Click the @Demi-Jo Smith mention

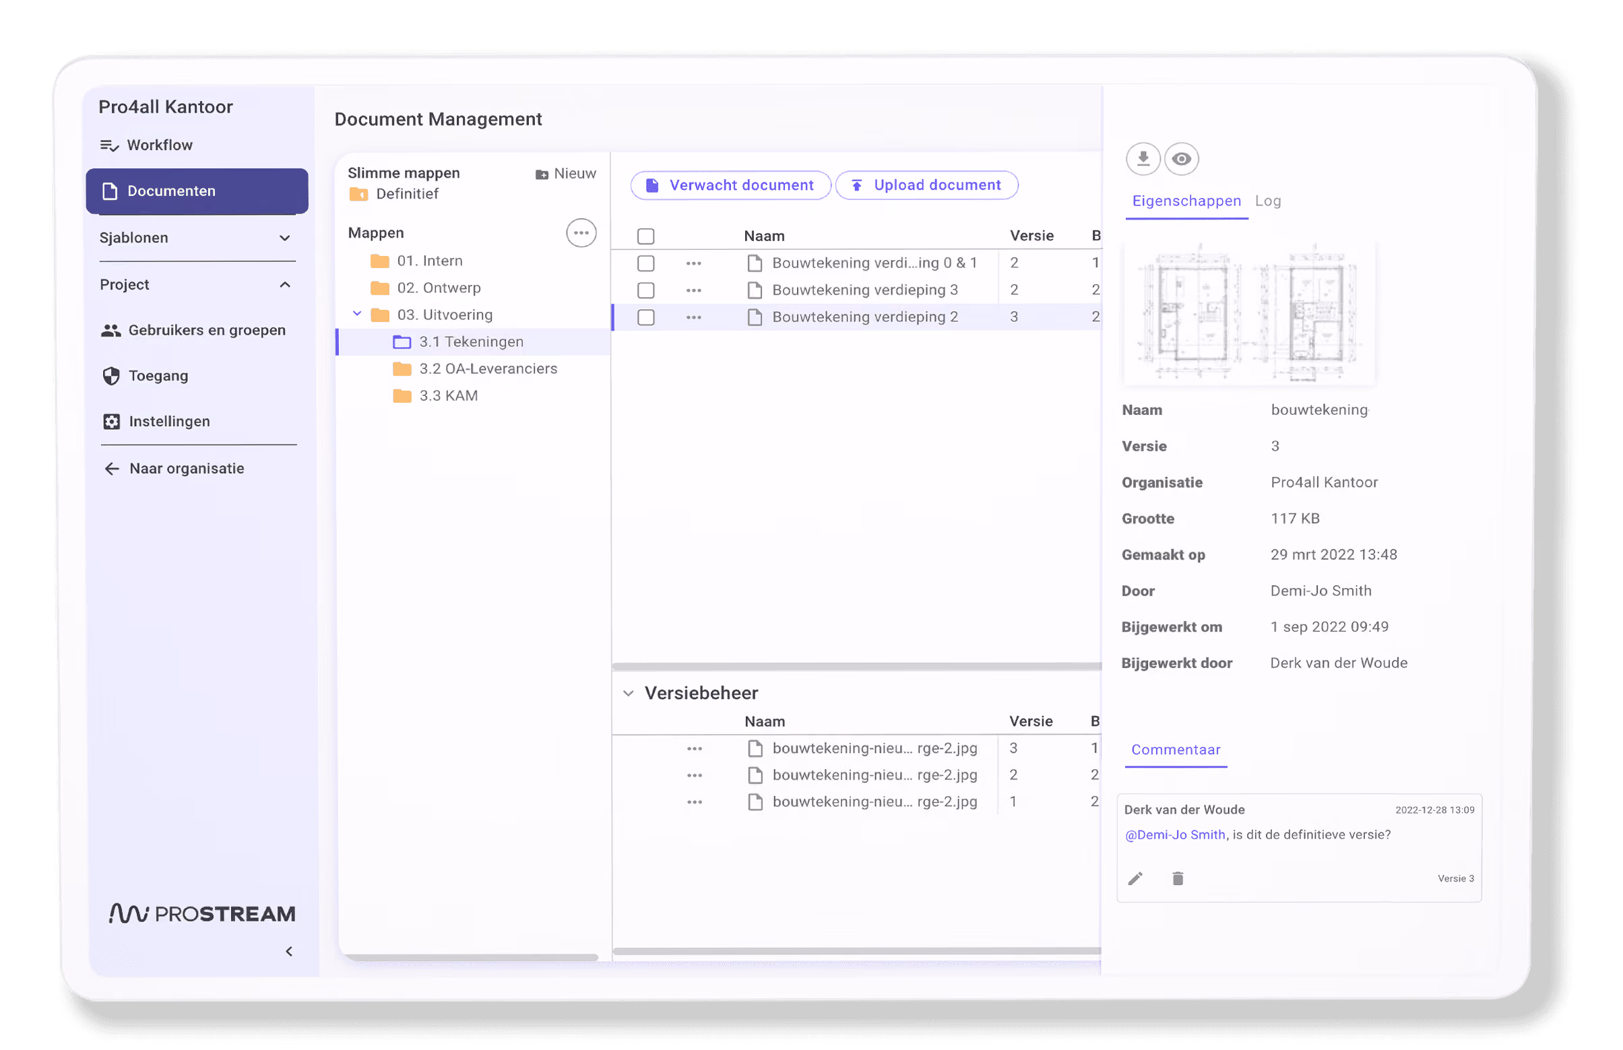click(x=1175, y=834)
